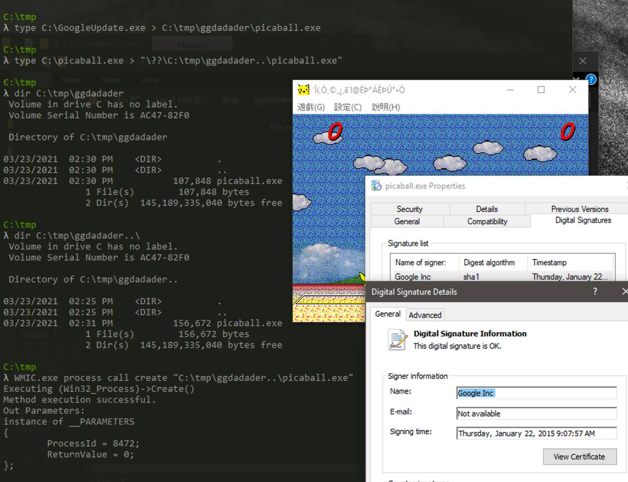628x482 pixels.
Task: Click the Thursday, January 22 timestamp cell
Action: pyautogui.click(x=570, y=277)
